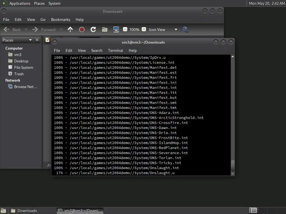This screenshot has height=214, width=286.
Task: Open Downloads window Help menu
Action: pyautogui.click(x=80, y=20)
